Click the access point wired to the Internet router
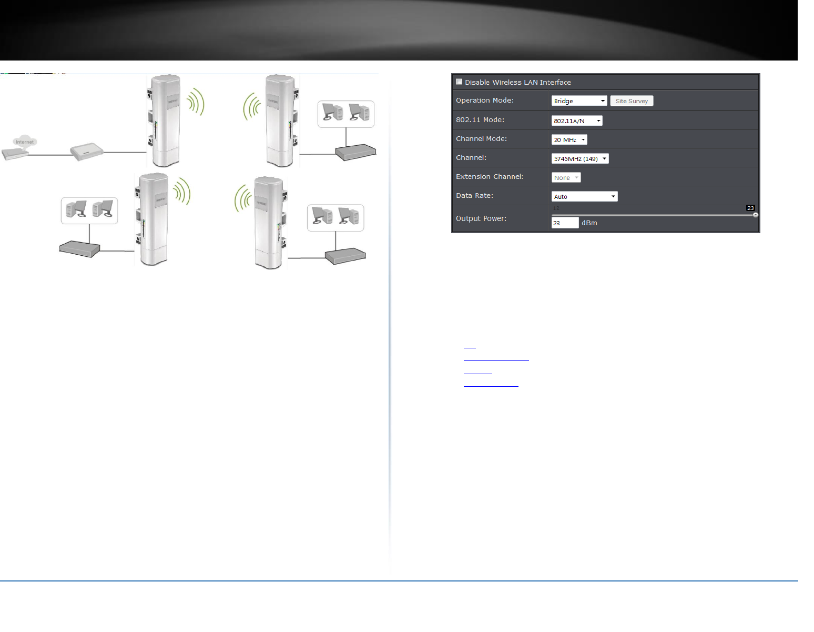The image size is (814, 632). point(164,121)
